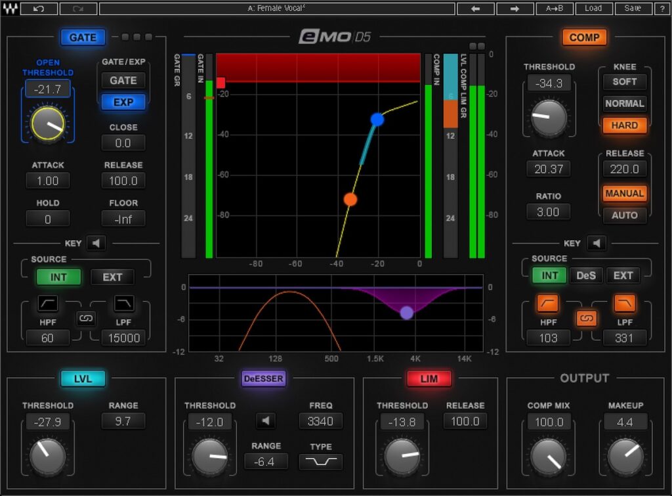Click compressor RELEASE value 220.0
The width and height of the screenshot is (672, 496).
click(625, 169)
